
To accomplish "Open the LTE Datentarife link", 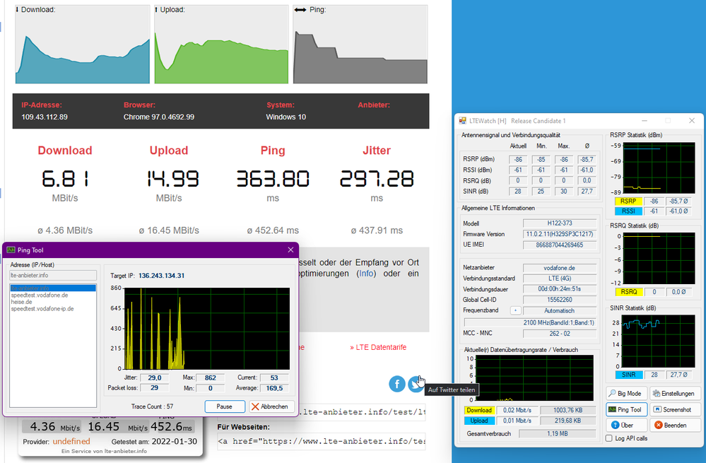I will pyautogui.click(x=378, y=347).
